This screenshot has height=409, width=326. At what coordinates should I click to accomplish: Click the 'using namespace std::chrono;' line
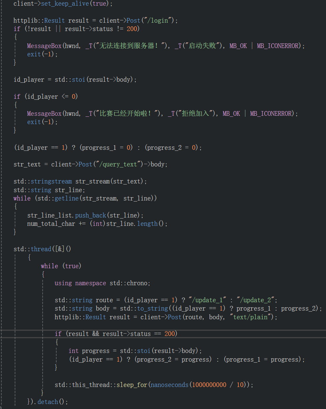tap(102, 283)
